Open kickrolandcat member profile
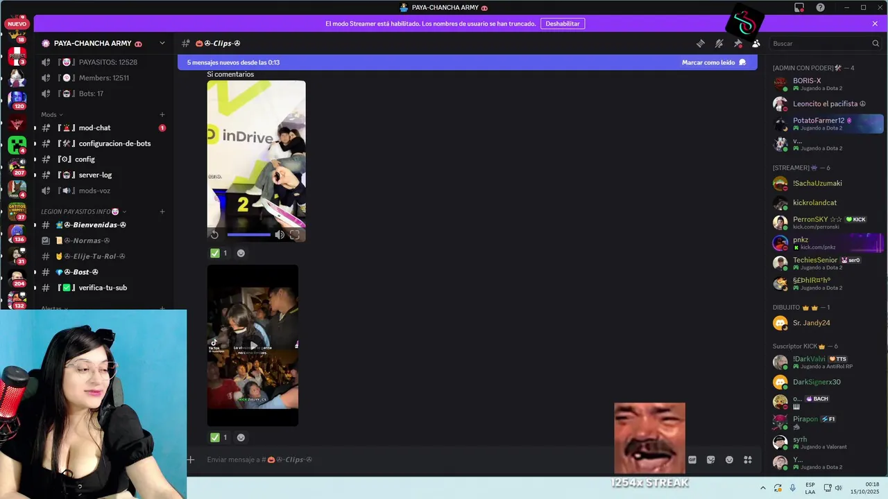Image resolution: width=888 pixels, height=499 pixels. click(x=827, y=203)
